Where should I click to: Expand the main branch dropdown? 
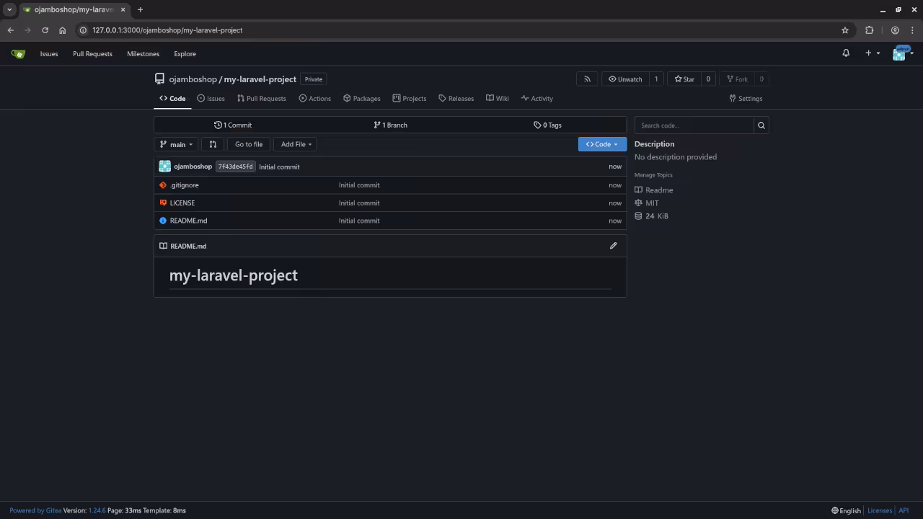coord(176,144)
